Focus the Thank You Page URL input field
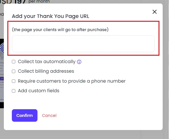 83,44
